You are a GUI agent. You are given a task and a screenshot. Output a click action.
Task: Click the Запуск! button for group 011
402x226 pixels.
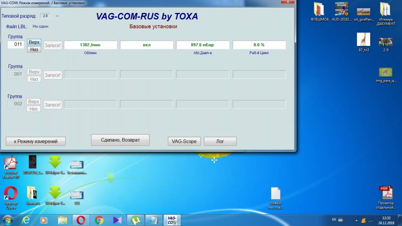tap(53, 45)
